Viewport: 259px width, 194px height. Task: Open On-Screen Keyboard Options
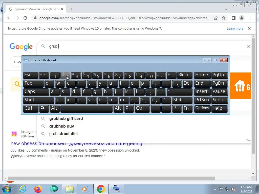click(x=202, y=109)
